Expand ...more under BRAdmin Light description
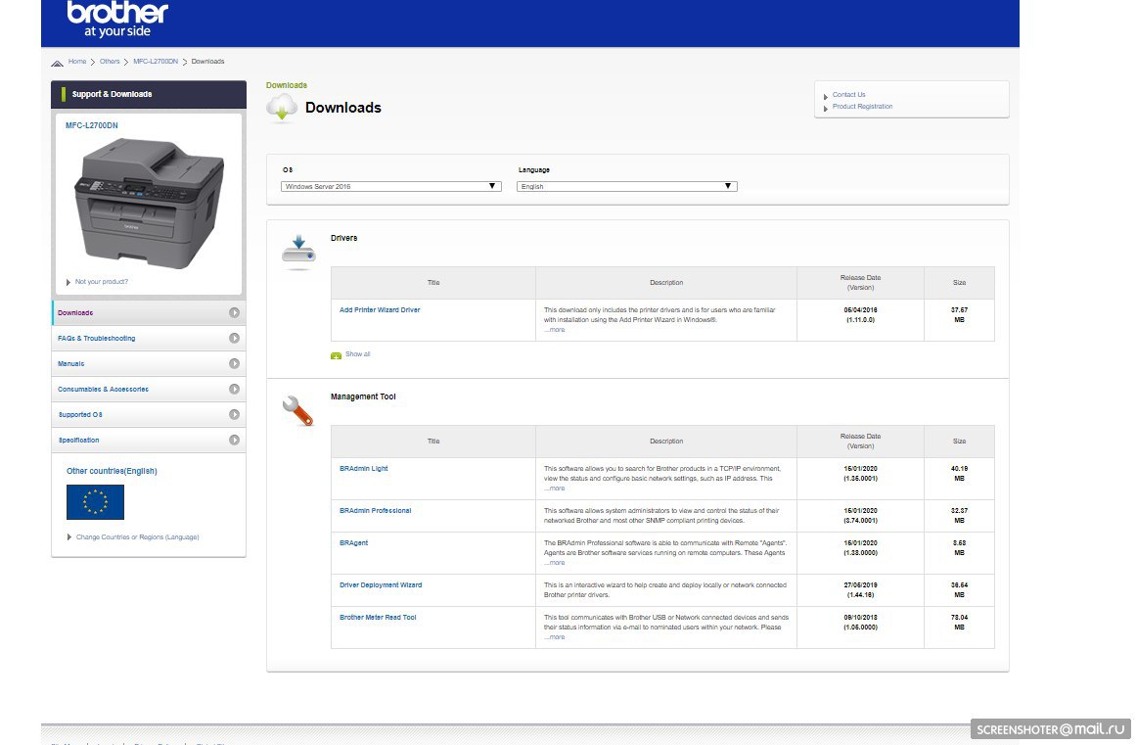Viewport: 1137px width, 745px height. tap(554, 489)
